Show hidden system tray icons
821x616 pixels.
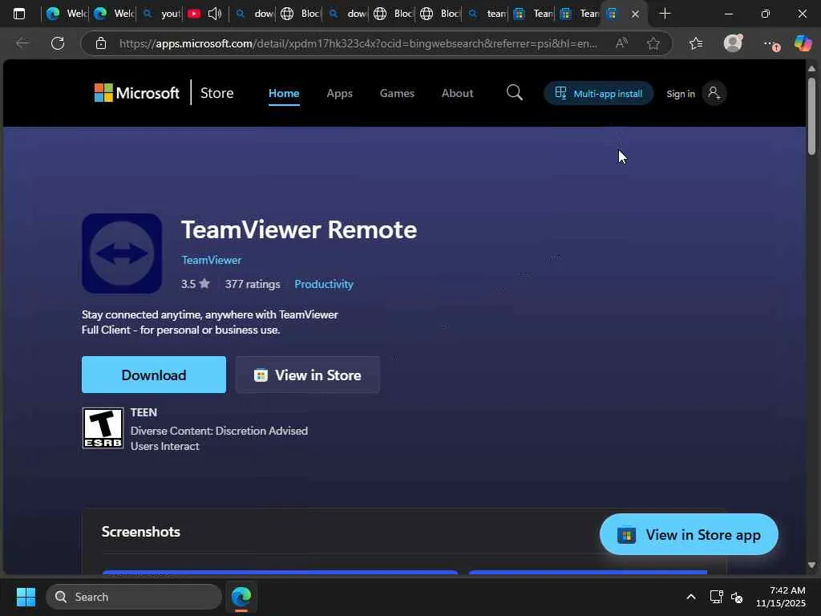coord(690,597)
